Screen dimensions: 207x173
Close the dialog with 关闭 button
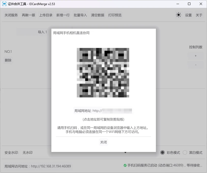(103, 142)
